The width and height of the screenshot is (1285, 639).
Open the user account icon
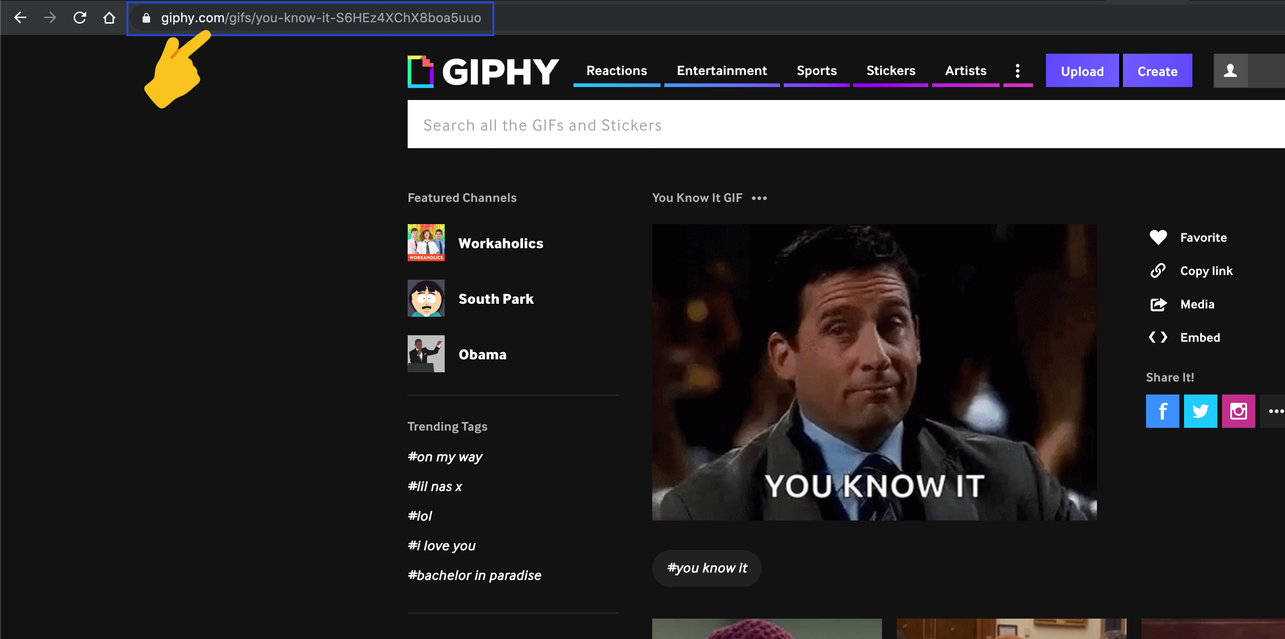(1231, 70)
